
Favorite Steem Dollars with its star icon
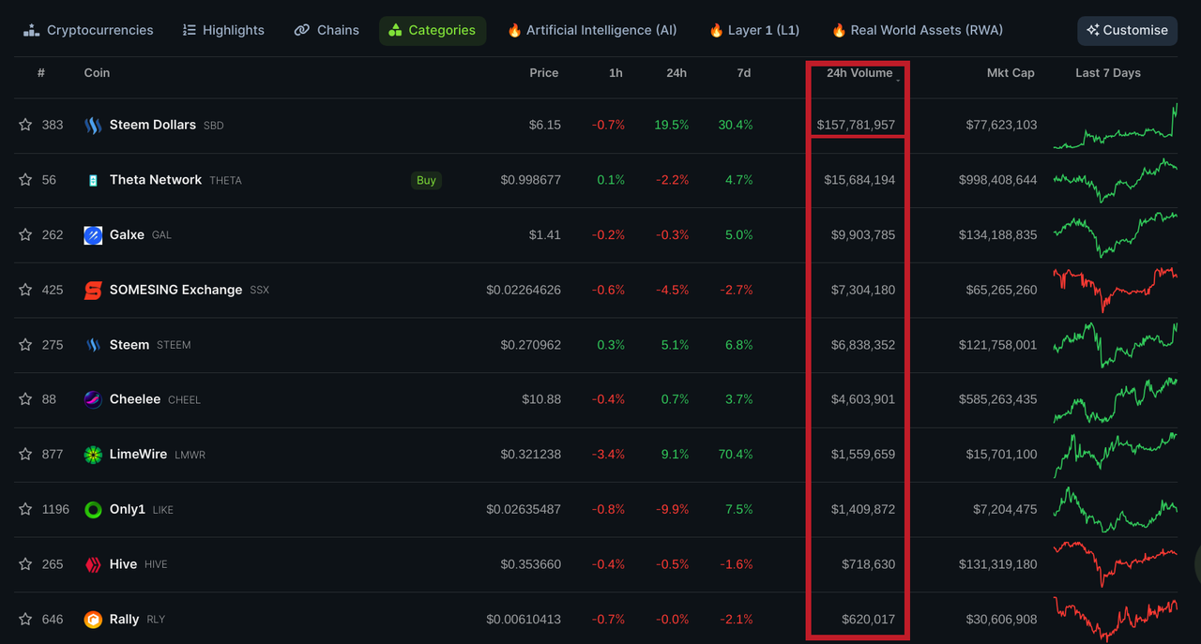[x=25, y=125]
